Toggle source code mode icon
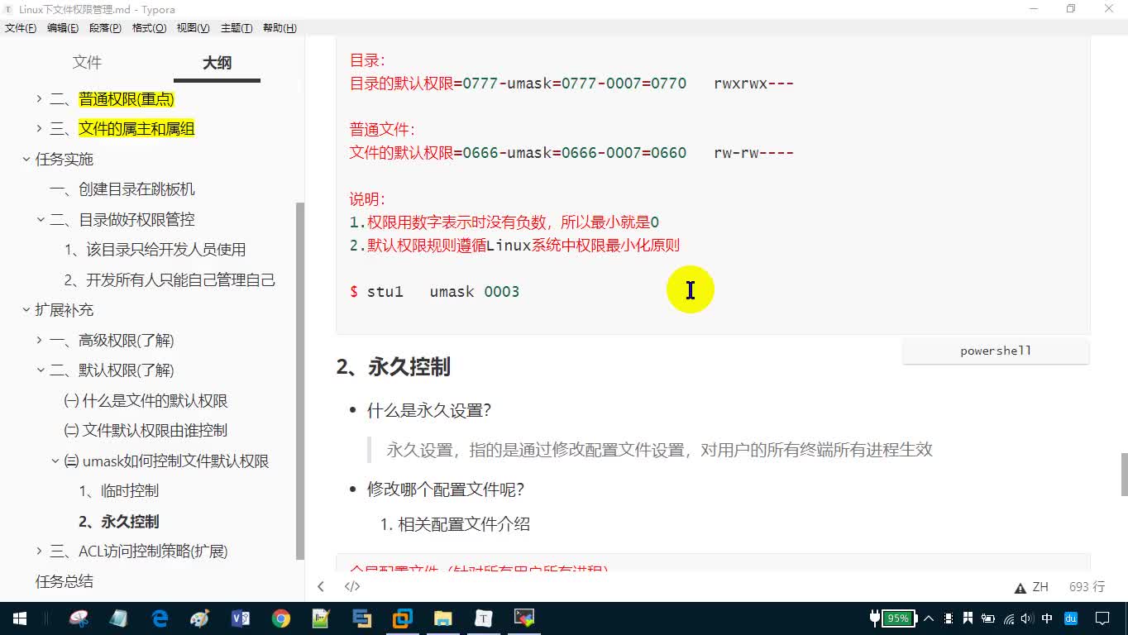The height and width of the screenshot is (635, 1128). pyautogui.click(x=352, y=587)
